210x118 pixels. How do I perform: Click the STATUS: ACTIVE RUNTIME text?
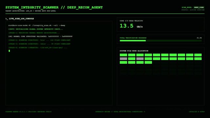coord(193,10)
